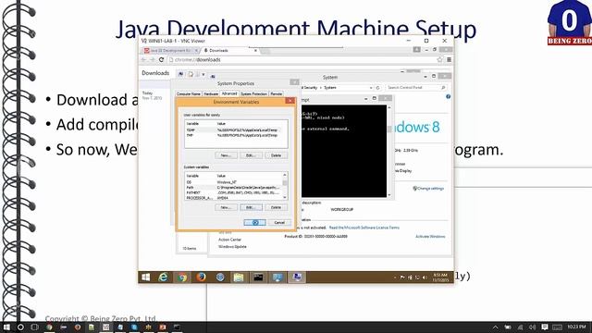Click New under system variables
Image resolution: width=592 pixels, height=333 pixels.
click(x=226, y=207)
